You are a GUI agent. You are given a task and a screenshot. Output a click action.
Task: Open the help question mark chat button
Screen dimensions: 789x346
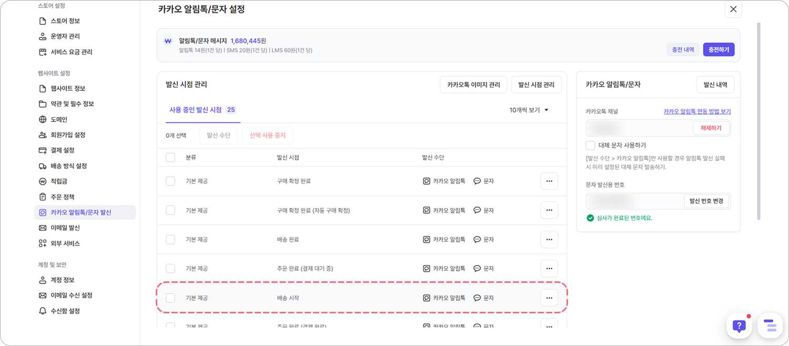[739, 325]
